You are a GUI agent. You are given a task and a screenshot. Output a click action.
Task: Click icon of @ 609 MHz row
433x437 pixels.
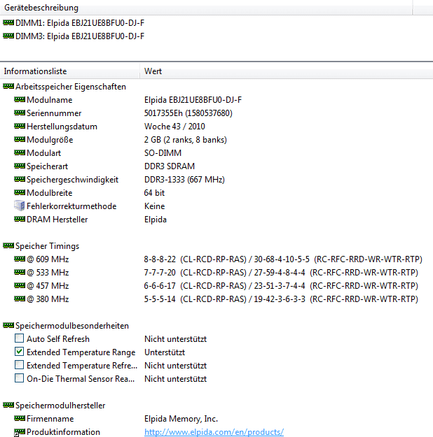pos(20,259)
